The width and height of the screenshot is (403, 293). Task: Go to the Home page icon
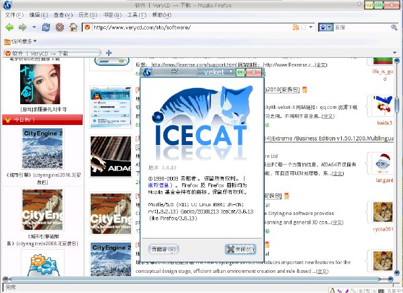(73, 27)
